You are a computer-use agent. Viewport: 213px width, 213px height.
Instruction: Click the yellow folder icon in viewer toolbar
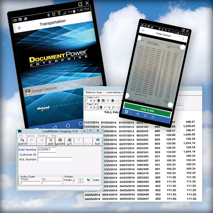[118, 101]
